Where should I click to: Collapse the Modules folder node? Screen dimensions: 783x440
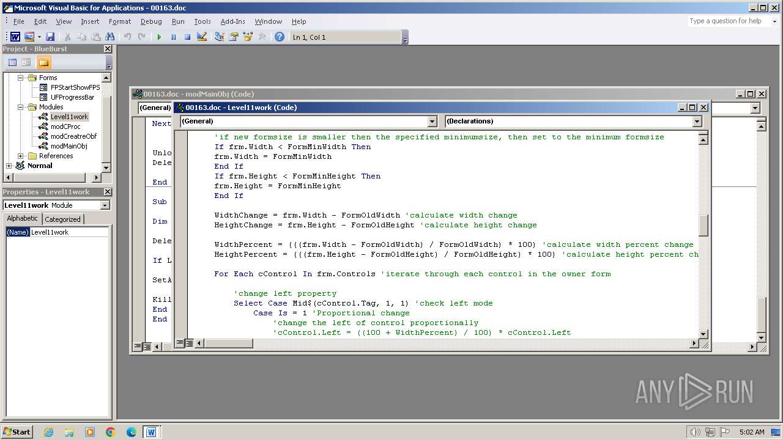20,107
